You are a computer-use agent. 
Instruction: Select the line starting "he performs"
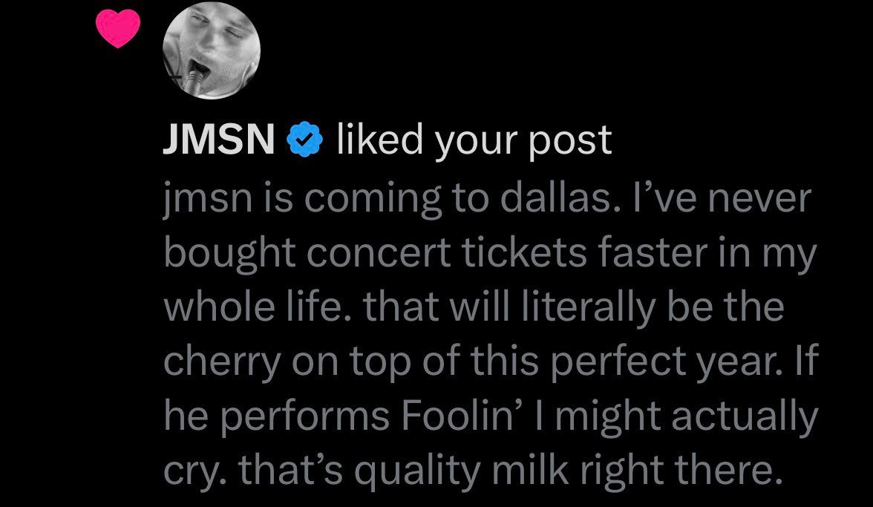(488, 414)
